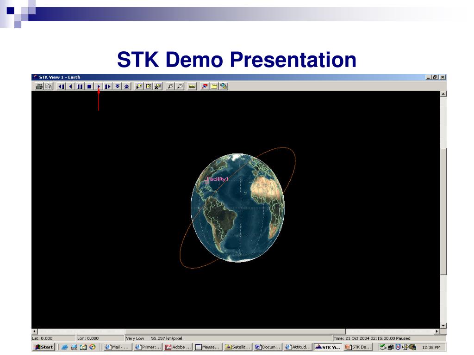Image resolution: width=474 pixels, height=355 pixels.
Task: Select the yellow ruler measure tool
Action: (192, 86)
